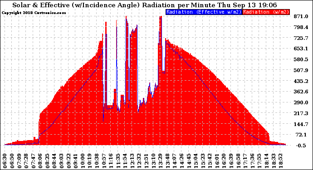Click the 07:47 time label
The height and width of the screenshot is (170, 313).
point(33,161)
